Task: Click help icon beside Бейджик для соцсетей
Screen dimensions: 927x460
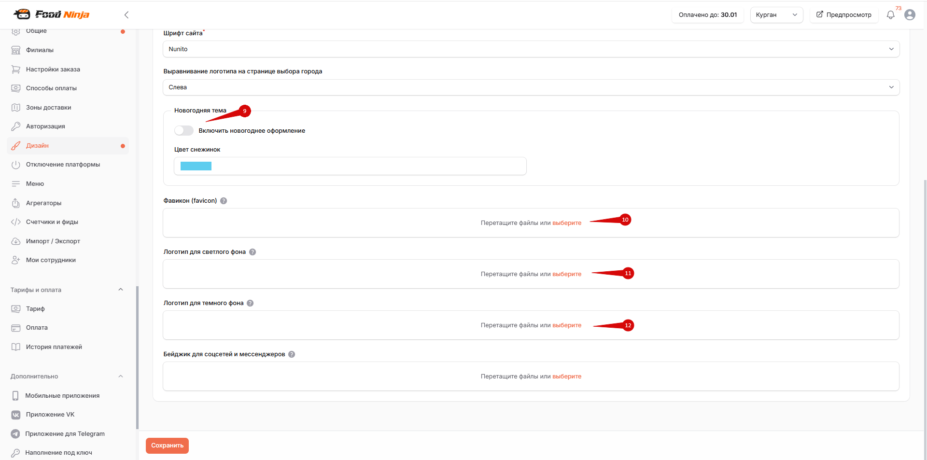Action: point(292,354)
